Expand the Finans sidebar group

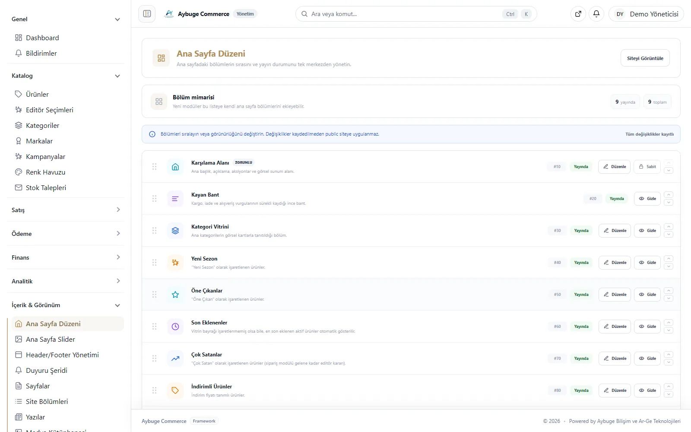(66, 257)
